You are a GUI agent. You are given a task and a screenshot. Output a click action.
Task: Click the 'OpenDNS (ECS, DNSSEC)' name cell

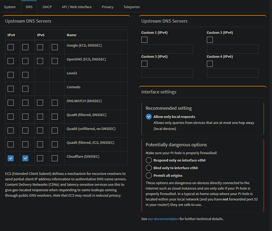click(x=96, y=61)
